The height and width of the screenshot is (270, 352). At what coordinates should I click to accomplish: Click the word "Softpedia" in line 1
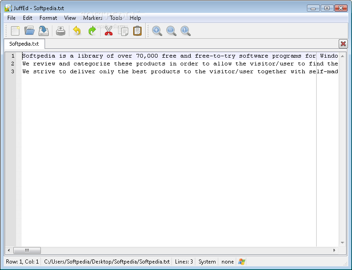tap(39, 56)
